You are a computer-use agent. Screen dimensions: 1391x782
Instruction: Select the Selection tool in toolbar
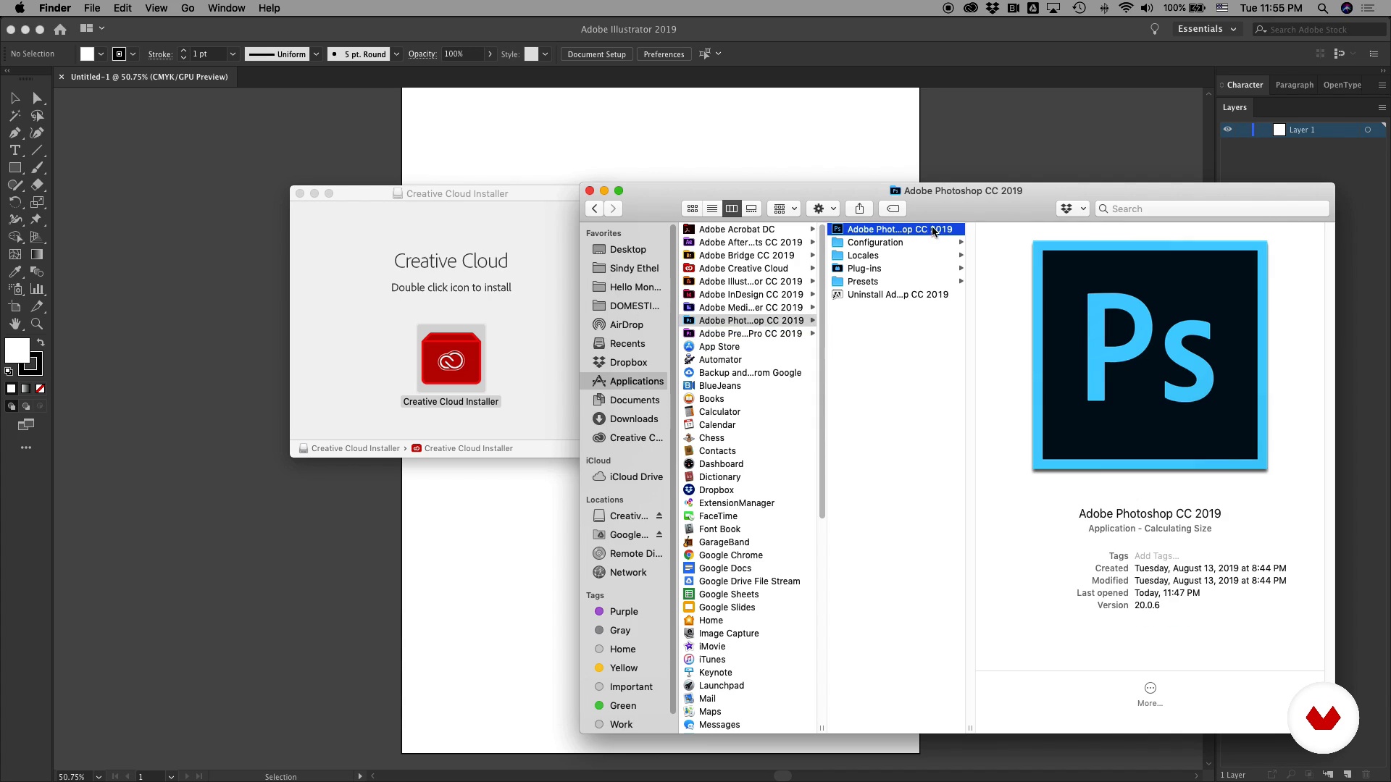click(14, 96)
